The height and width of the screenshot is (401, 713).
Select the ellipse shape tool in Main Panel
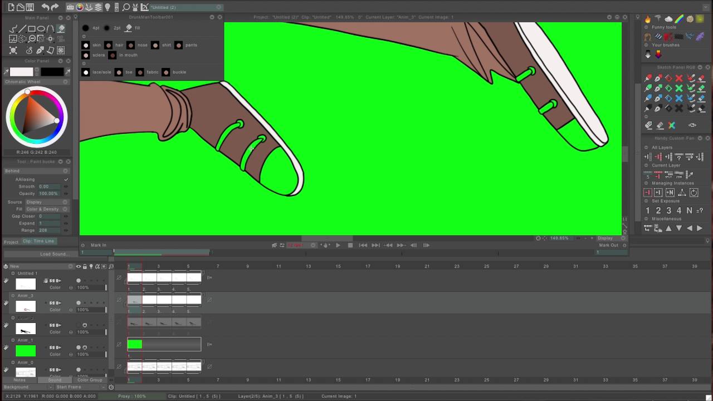point(41,29)
